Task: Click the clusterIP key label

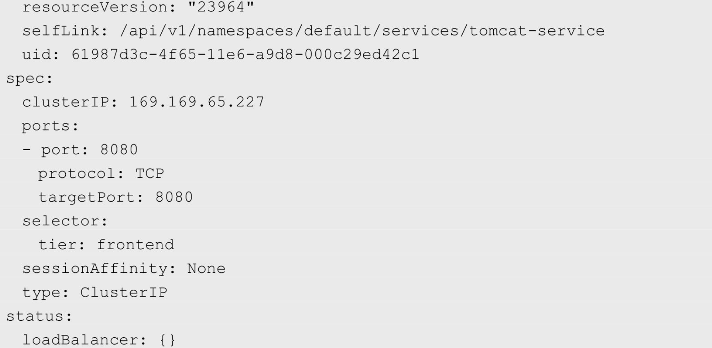Action: [66, 102]
